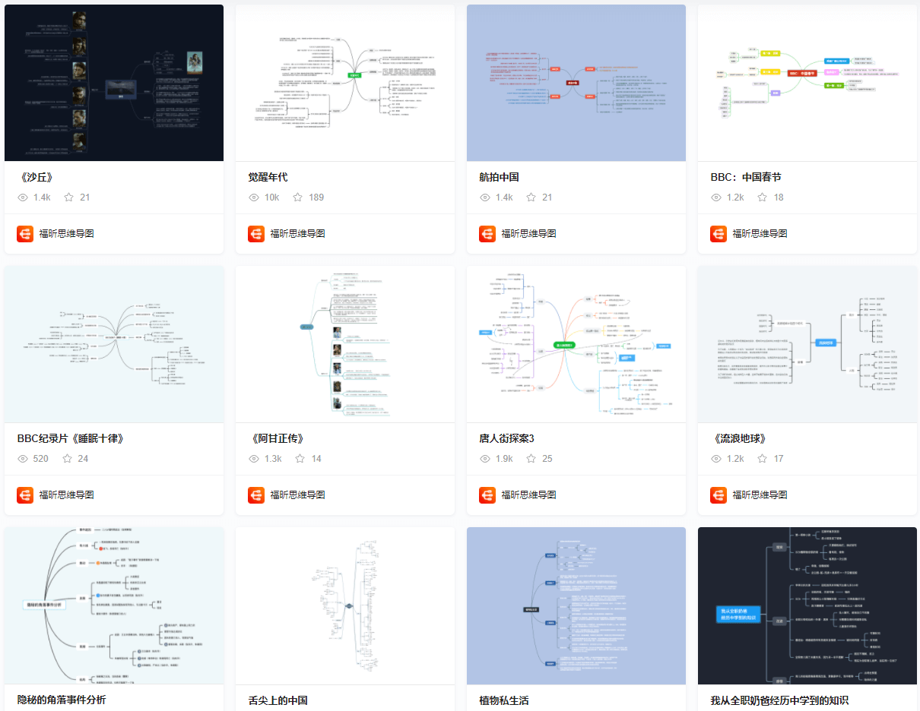Click the views eye icon on BBC纪录片《睡眠十律》

point(23,459)
